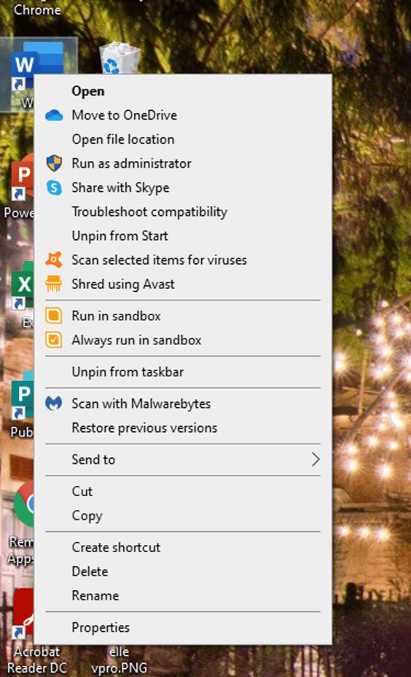Viewport: 411px width, 677px height.
Task: Choose Share with Skype
Action: coord(183,187)
